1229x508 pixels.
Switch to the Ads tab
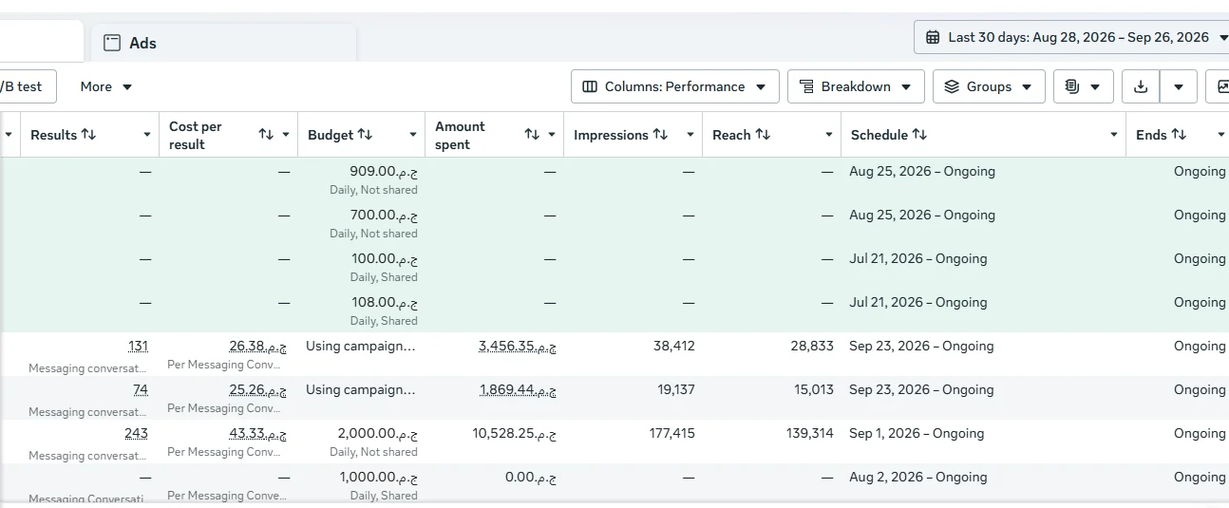click(224, 43)
